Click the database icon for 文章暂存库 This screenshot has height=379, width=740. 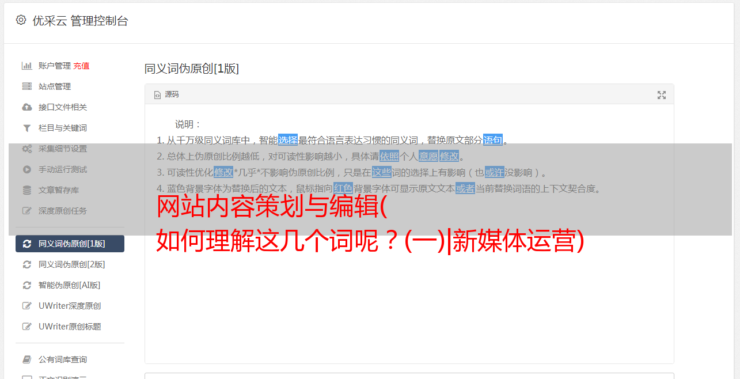tap(26, 190)
